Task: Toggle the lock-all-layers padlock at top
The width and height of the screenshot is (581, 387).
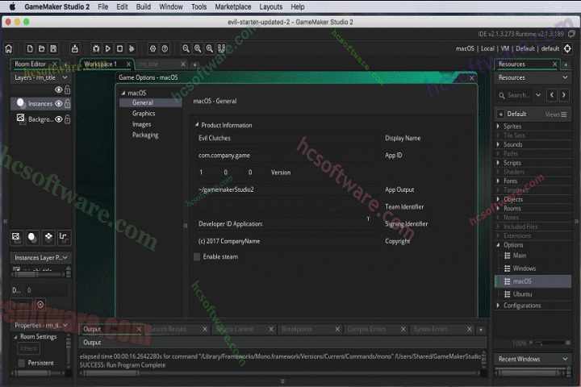Action: click(x=68, y=89)
